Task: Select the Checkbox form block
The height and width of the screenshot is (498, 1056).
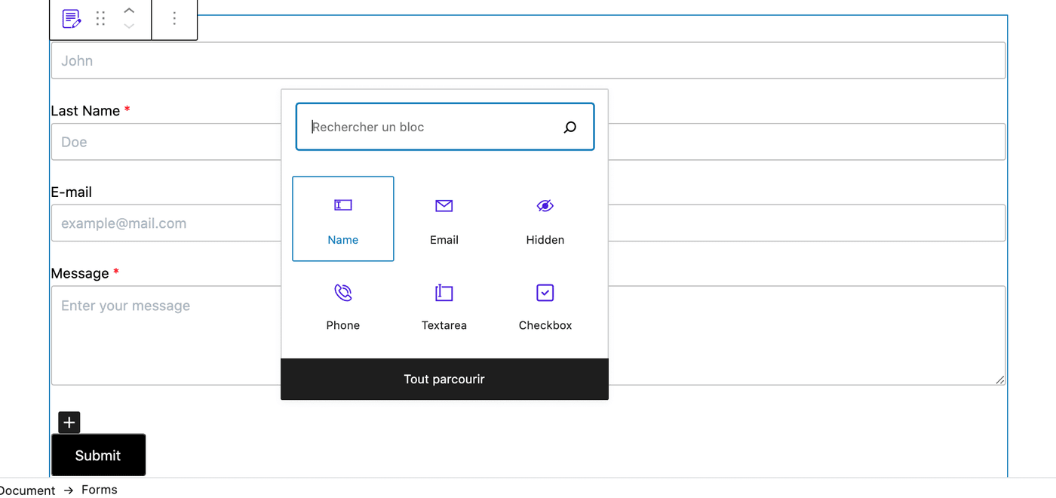Action: coord(545,306)
